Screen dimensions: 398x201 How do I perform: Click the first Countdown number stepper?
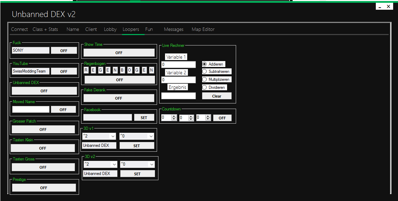coord(166,118)
